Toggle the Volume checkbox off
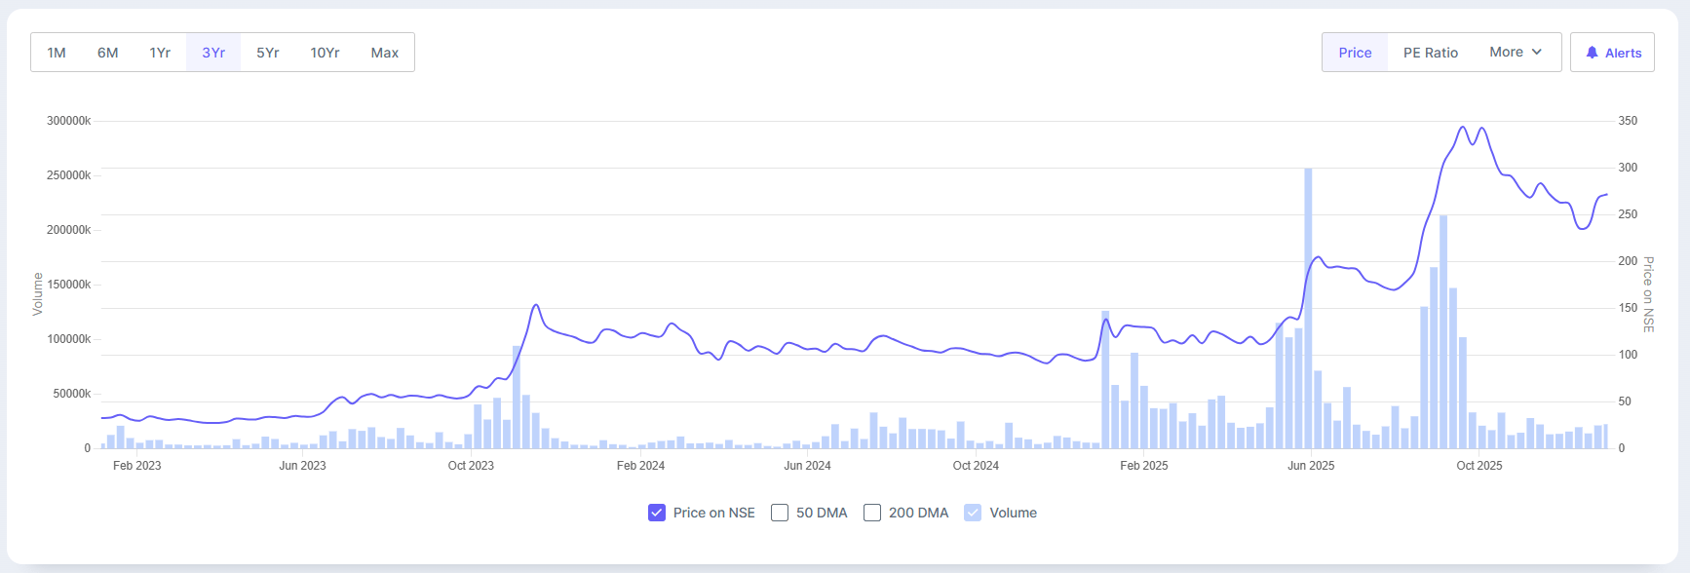The height and width of the screenshot is (573, 1690). 973,513
